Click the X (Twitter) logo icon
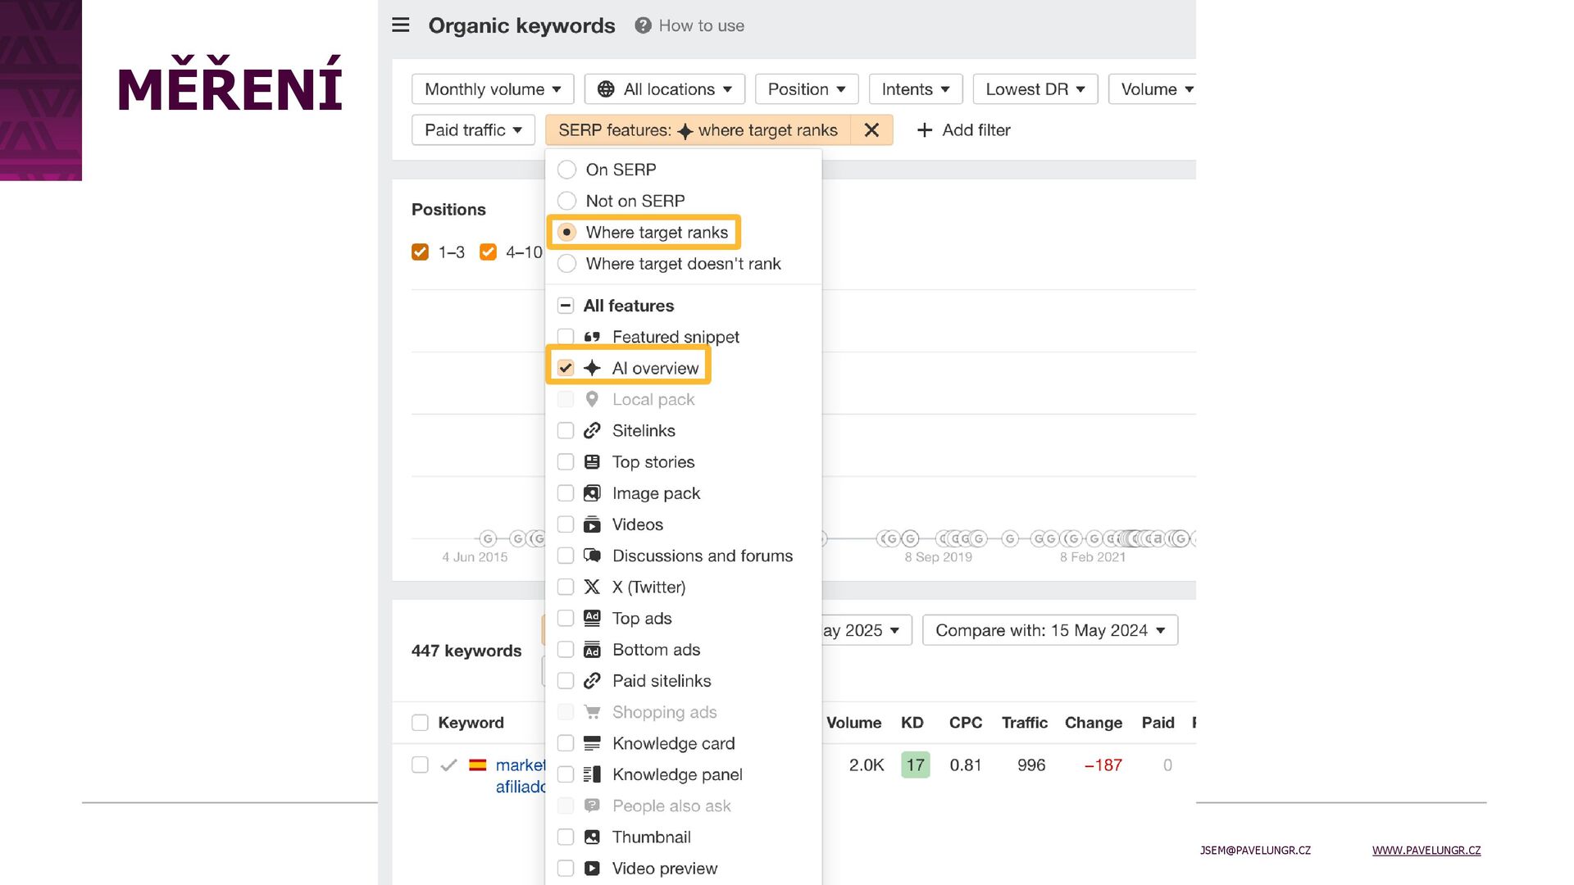 [592, 587]
